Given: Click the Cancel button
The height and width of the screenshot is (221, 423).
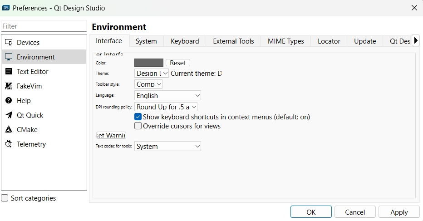Looking at the screenshot, I should 355,212.
